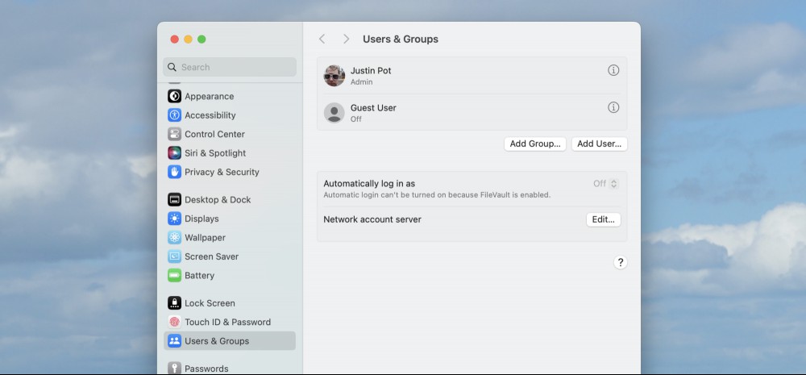Click the Add User... button

(x=600, y=144)
